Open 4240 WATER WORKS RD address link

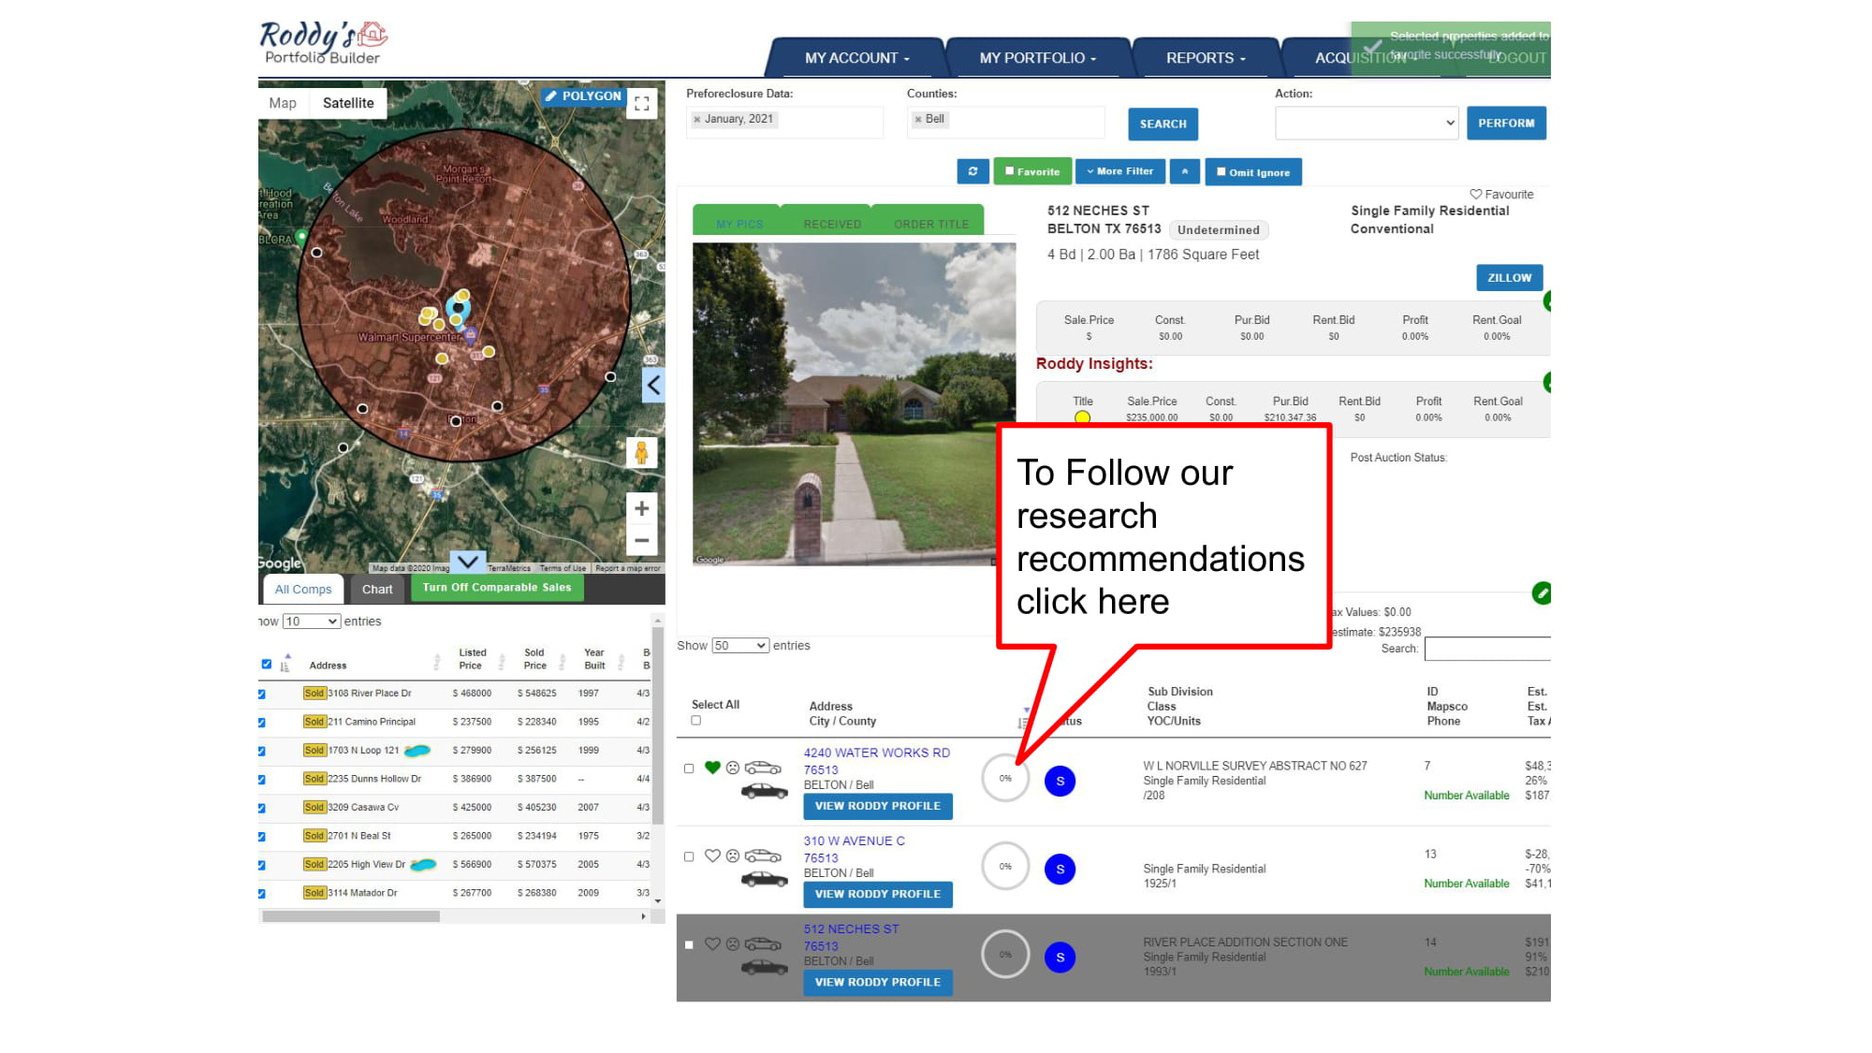[876, 753]
